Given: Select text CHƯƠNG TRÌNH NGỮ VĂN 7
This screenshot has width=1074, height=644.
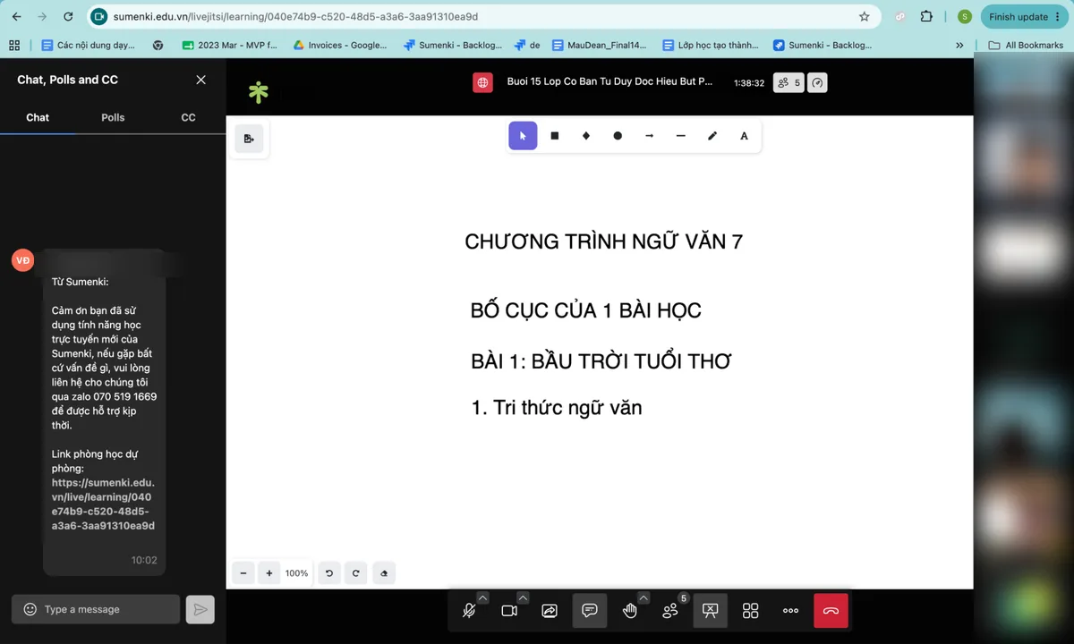Looking at the screenshot, I should coord(604,241).
